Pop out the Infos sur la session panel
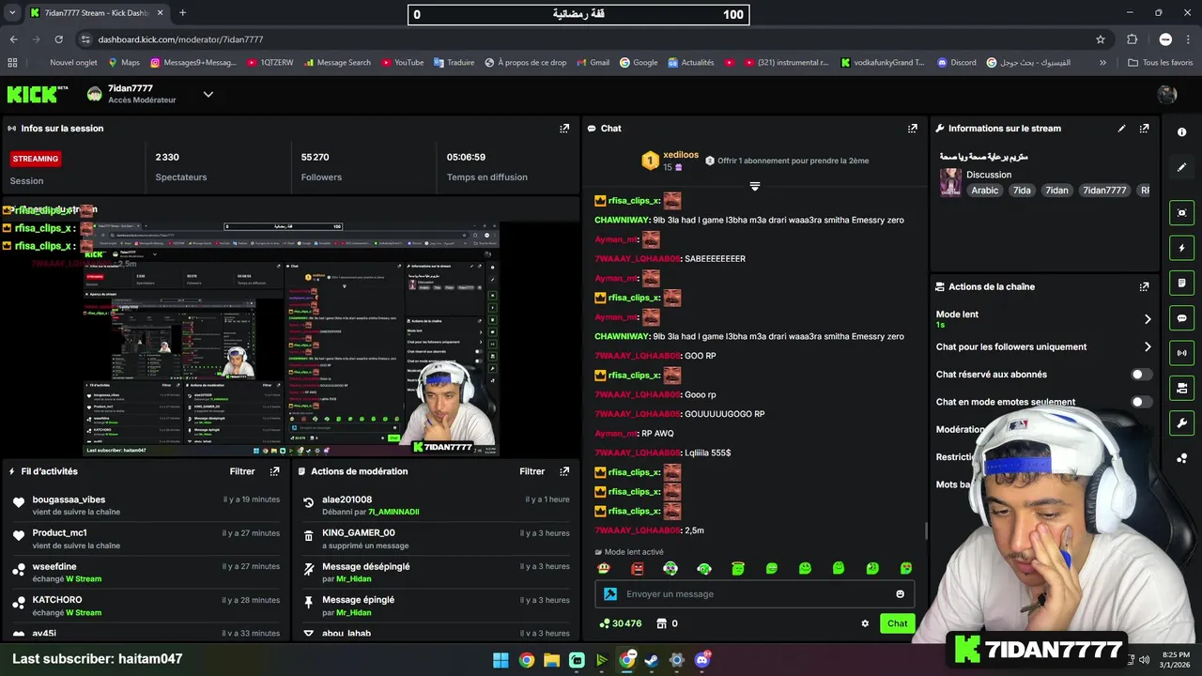The width and height of the screenshot is (1202, 676). (x=564, y=129)
